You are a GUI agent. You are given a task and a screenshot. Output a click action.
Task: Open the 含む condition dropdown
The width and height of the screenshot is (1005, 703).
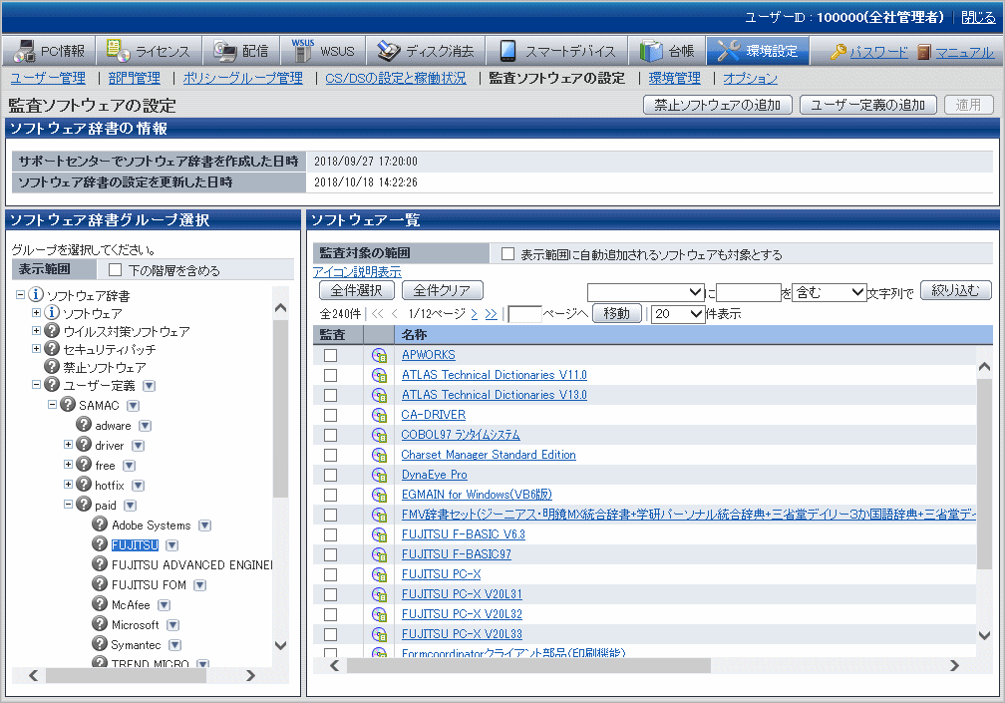point(830,292)
